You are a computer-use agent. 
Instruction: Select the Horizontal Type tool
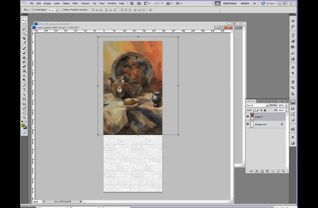point(24,90)
